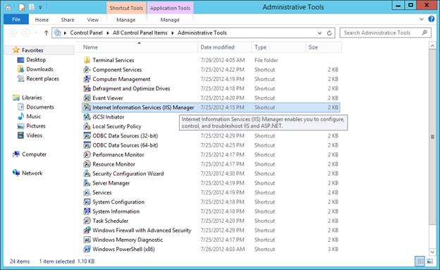
Task: Click the scrollbar up arrow
Action: click(x=432, y=45)
